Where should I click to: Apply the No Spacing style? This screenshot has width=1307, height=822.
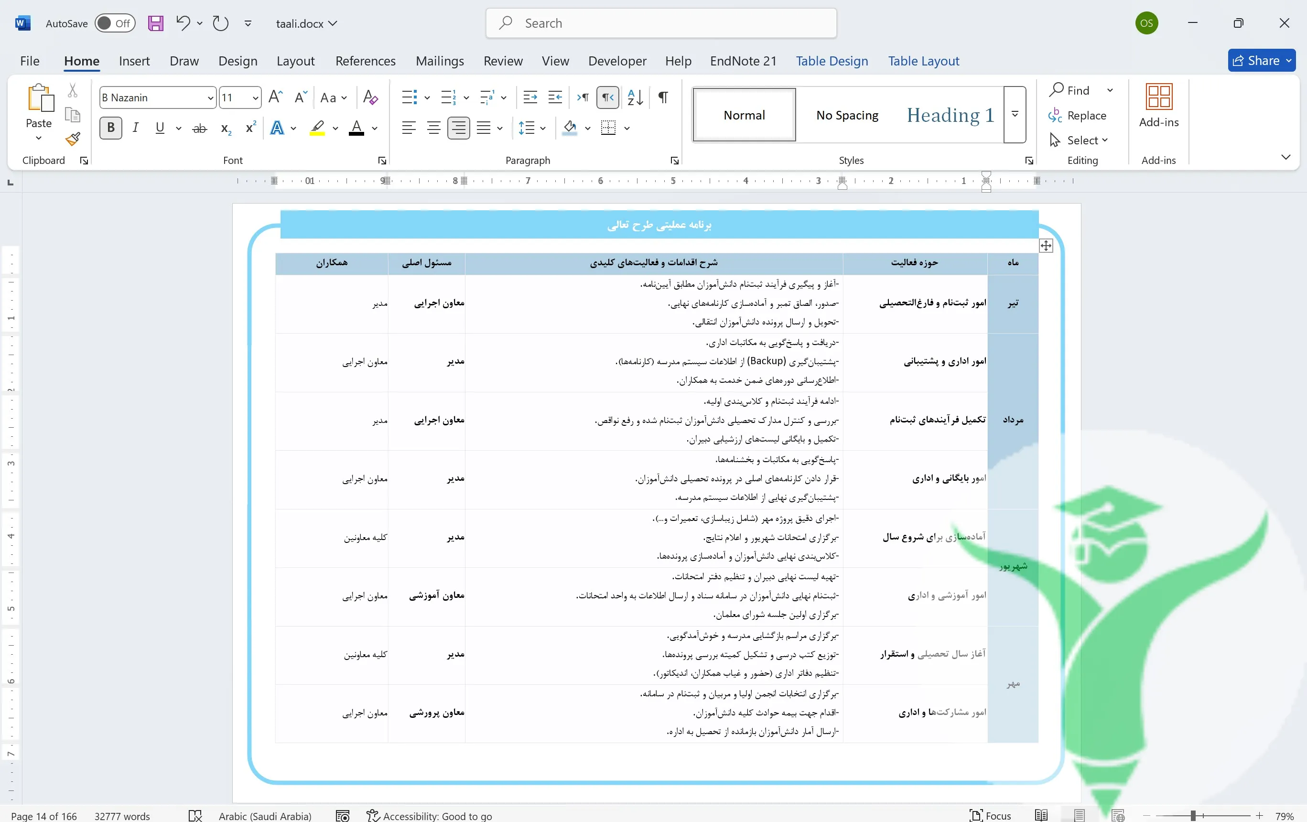(x=847, y=115)
